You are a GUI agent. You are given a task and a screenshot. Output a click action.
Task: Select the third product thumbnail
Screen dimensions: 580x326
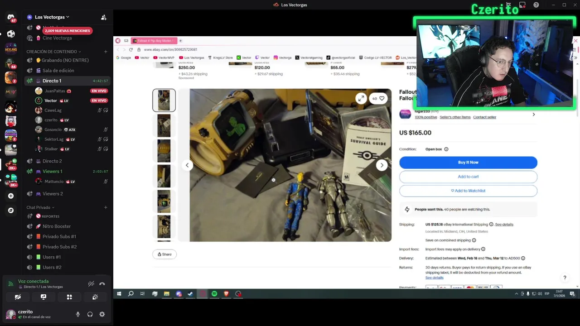164,151
